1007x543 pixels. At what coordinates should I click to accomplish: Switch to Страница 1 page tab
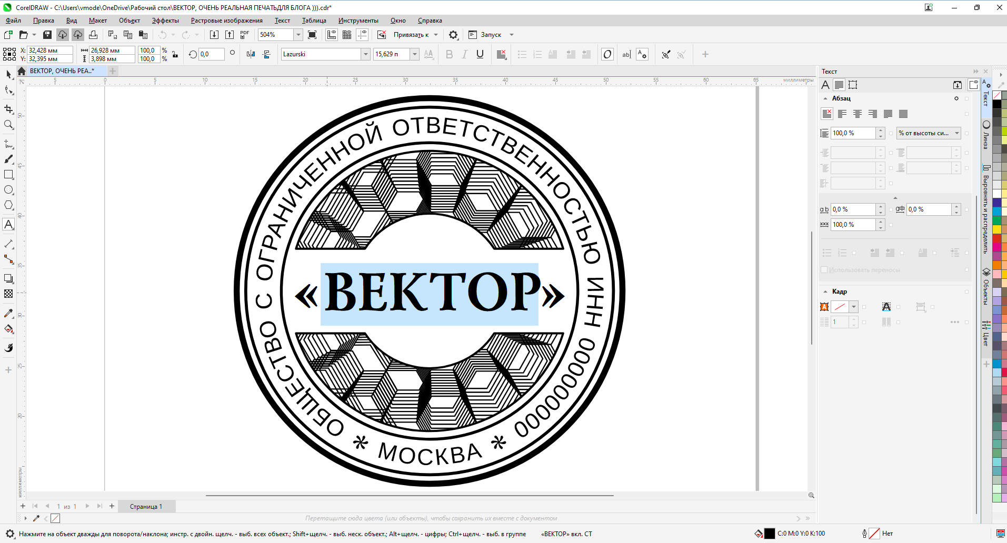(146, 507)
